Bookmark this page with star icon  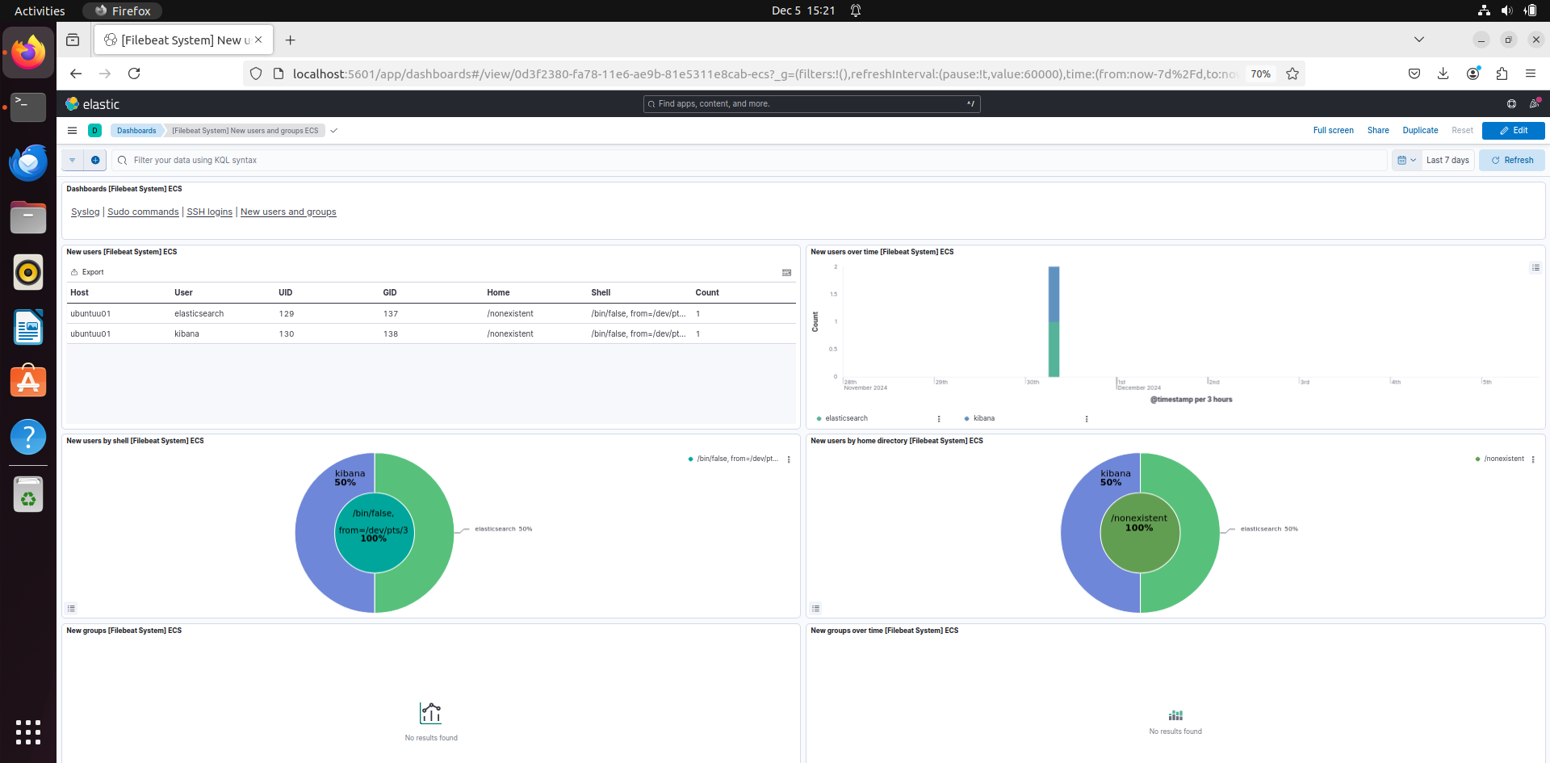[1292, 73]
